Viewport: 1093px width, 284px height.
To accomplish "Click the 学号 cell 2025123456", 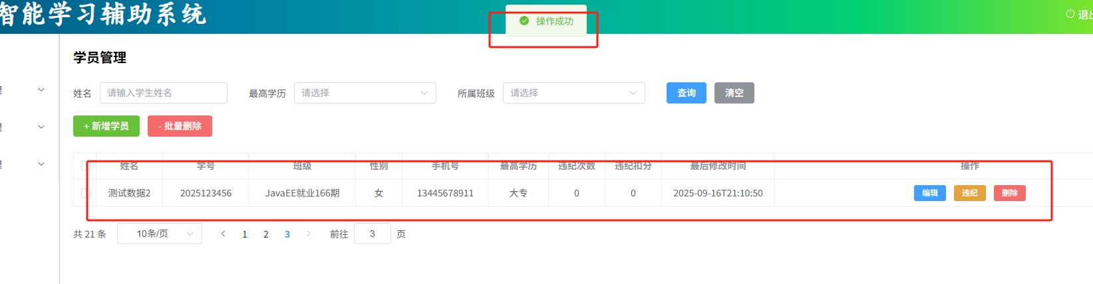I will [x=206, y=193].
